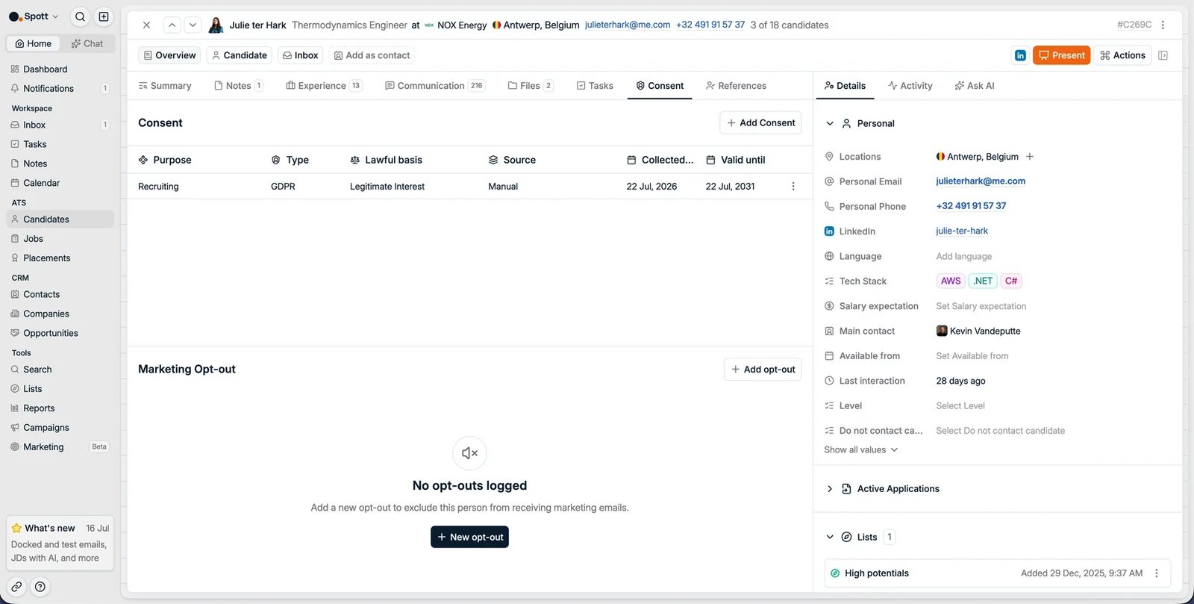
Task: Click the Add as contact button
Action: (372, 55)
